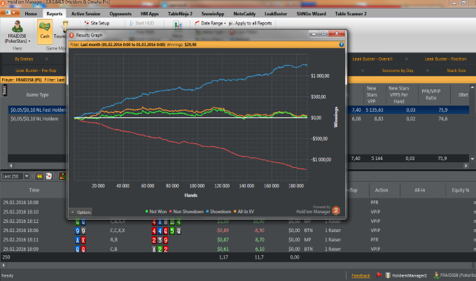476x281 pixels.
Task: Select the Leak Buster - Overall report tab
Action: click(x=372, y=59)
